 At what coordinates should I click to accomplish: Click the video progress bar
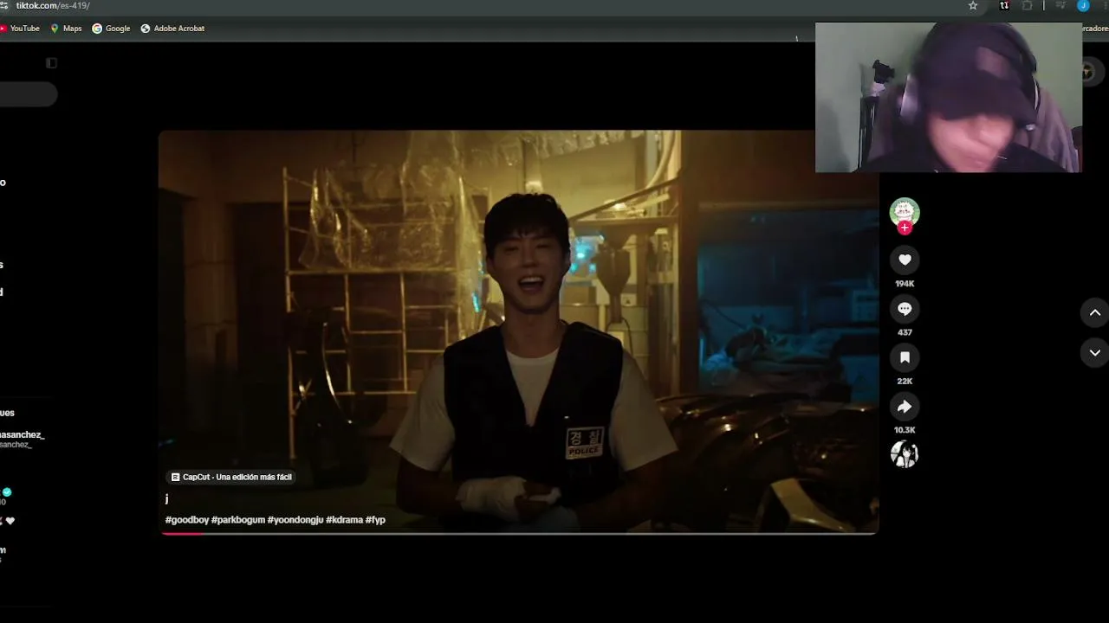pyautogui.click(x=519, y=533)
